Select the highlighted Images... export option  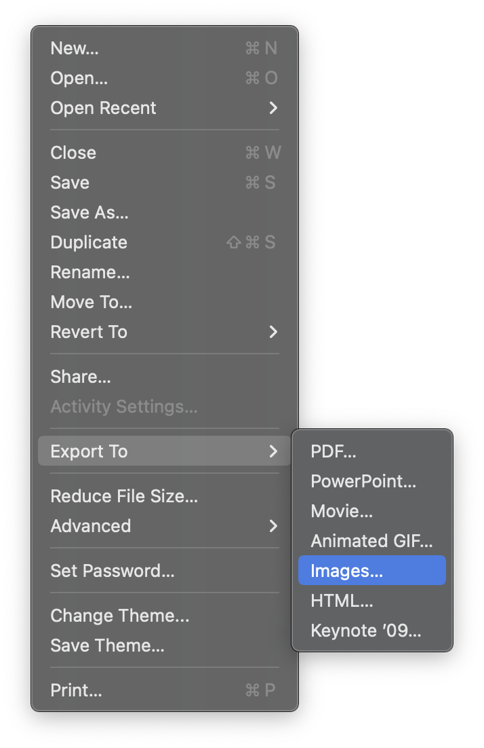tap(347, 571)
